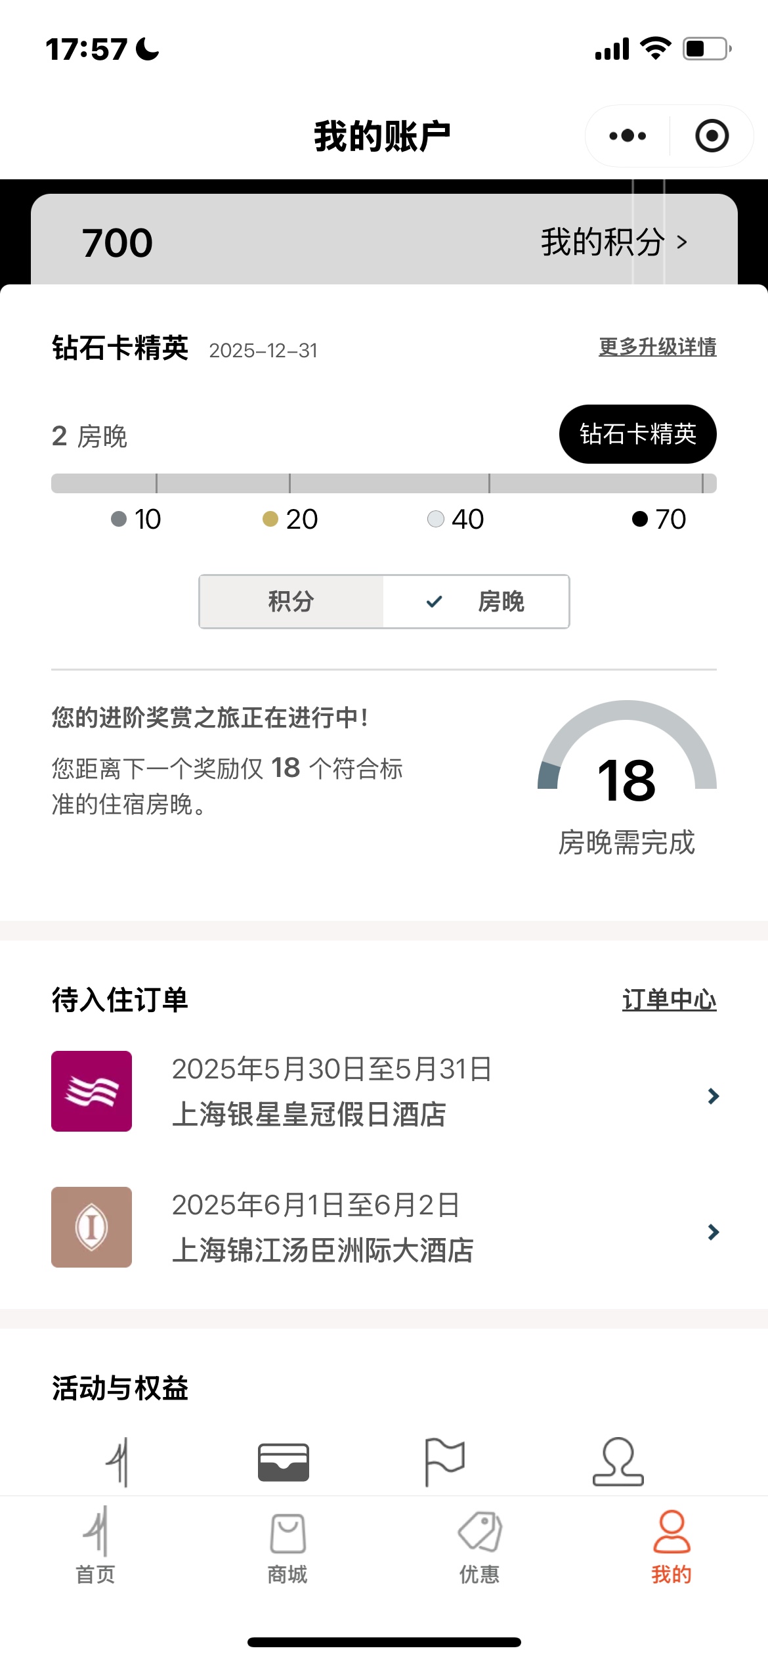Switch progress view to 积分
The width and height of the screenshot is (768, 1663).
coord(291,602)
